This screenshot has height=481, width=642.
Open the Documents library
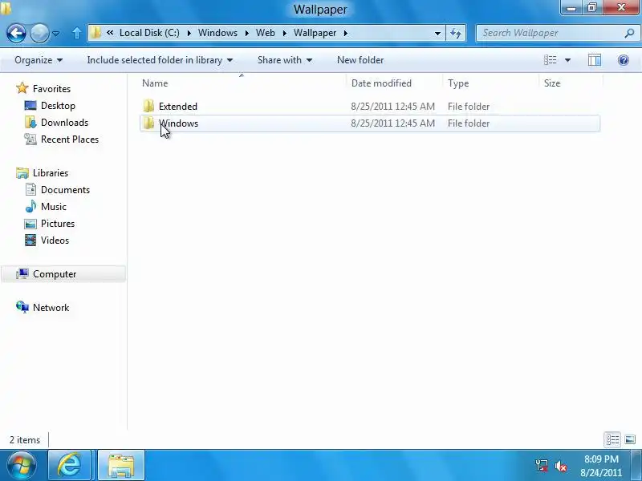(65, 190)
